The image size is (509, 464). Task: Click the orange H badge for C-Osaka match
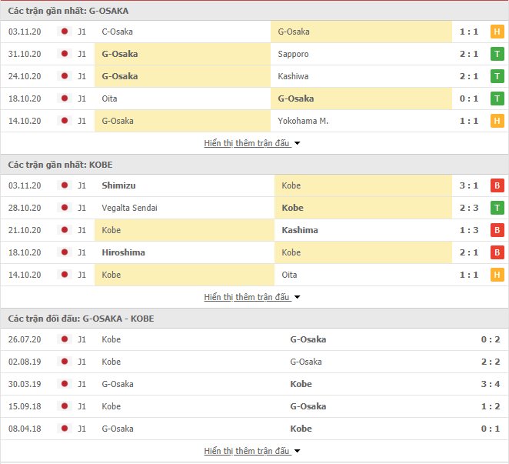point(497,32)
